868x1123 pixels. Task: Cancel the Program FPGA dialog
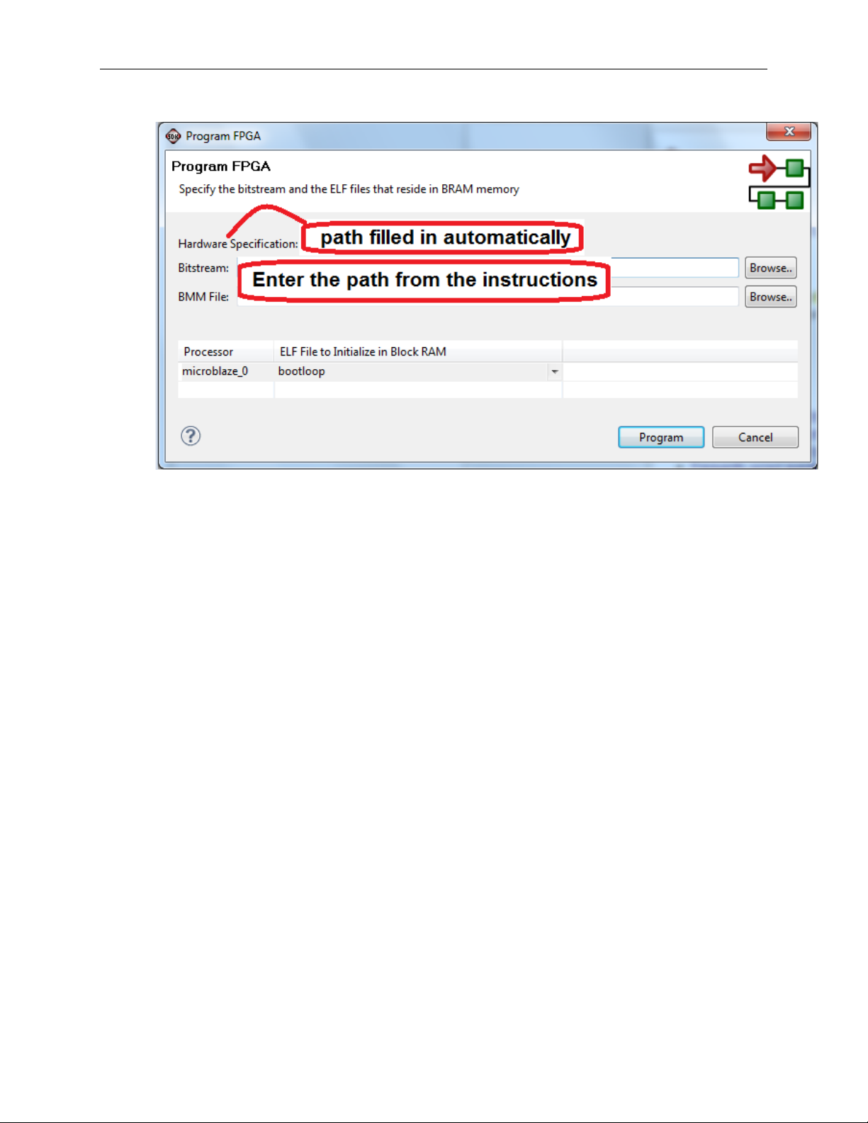coord(755,437)
